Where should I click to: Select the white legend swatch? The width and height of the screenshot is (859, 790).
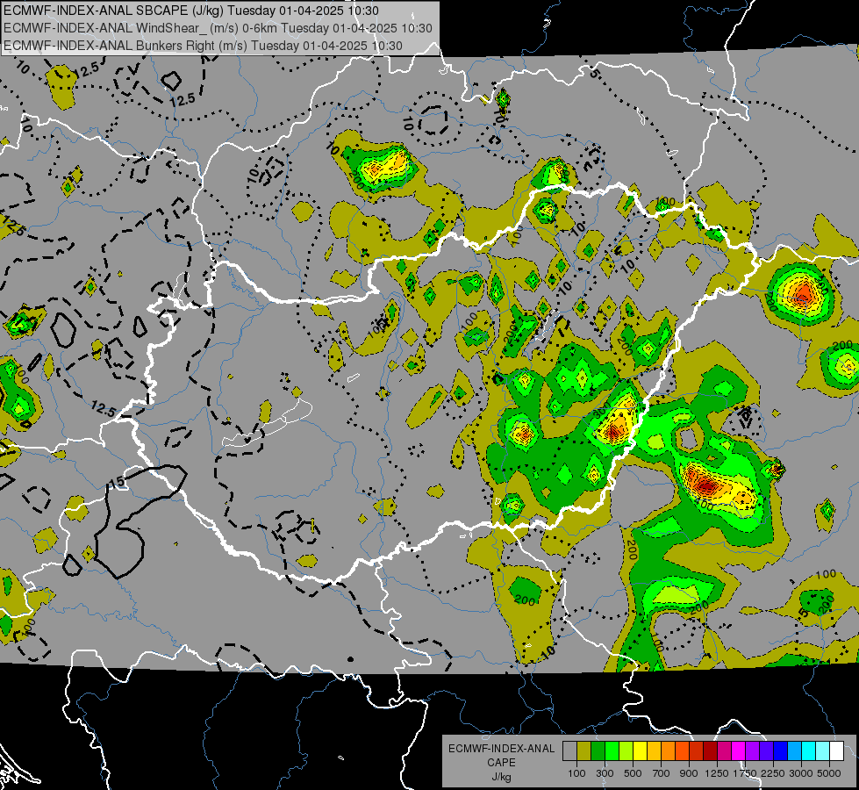point(836,751)
